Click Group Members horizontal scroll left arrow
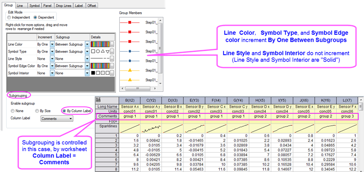The height and width of the screenshot is (172, 364). pos(121,88)
